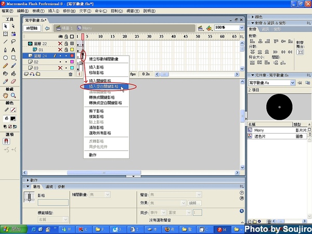Open the 插入 menu in menu bar
This screenshot has width=312, height=234.
tap(53, 10)
